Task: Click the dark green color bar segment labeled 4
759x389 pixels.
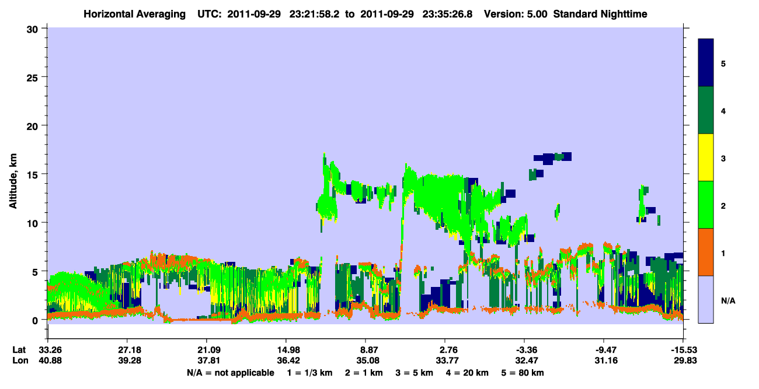Action: tap(706, 110)
